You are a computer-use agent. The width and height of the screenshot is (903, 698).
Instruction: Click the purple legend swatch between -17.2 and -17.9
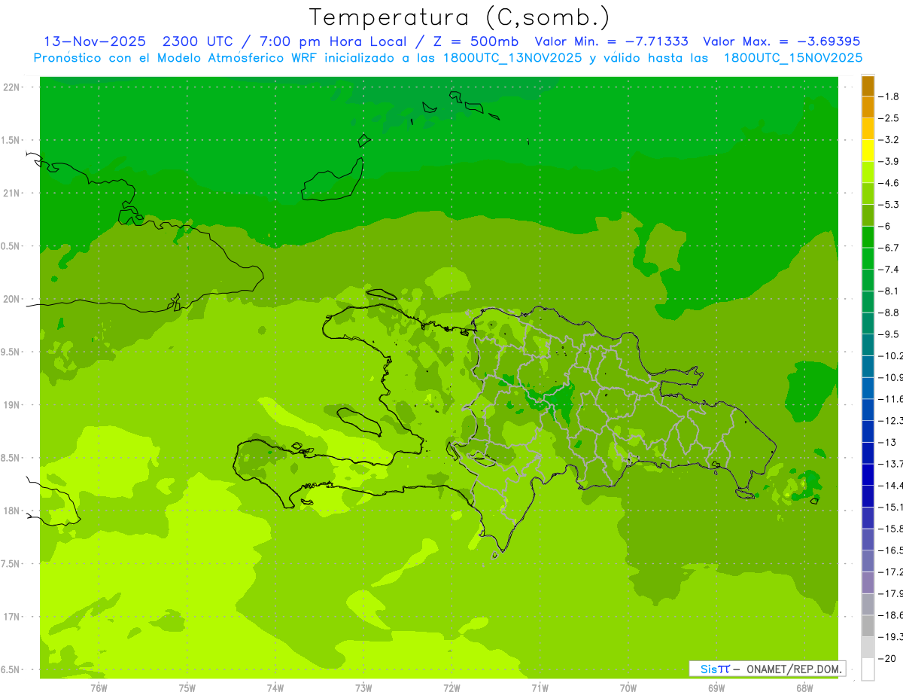pos(868,582)
